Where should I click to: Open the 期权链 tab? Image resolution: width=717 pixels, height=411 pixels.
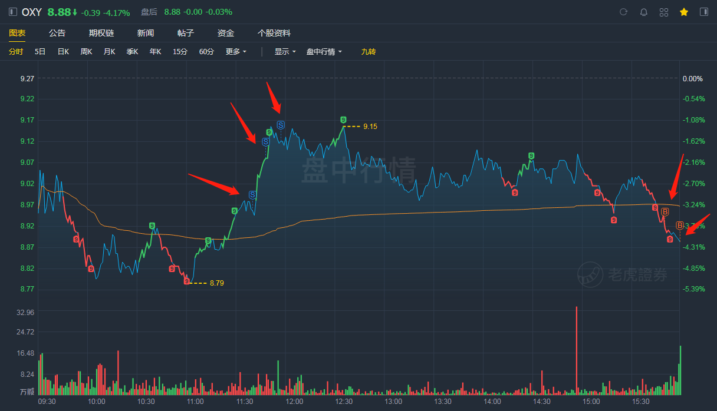[101, 33]
